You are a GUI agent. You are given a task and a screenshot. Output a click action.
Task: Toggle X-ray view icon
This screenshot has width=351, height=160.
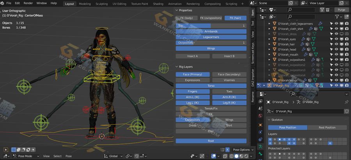coord(225,156)
